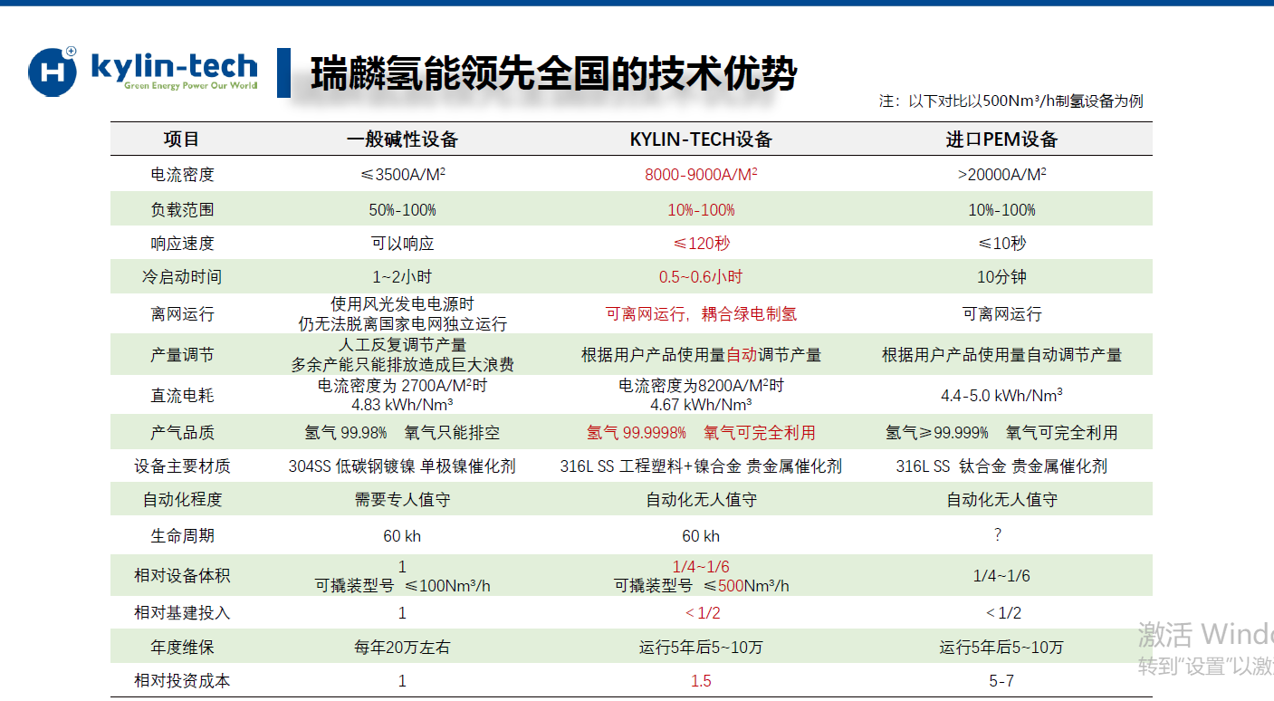Image resolution: width=1274 pixels, height=701 pixels.
Task: Select the 产气品质 row label
Action: [182, 433]
